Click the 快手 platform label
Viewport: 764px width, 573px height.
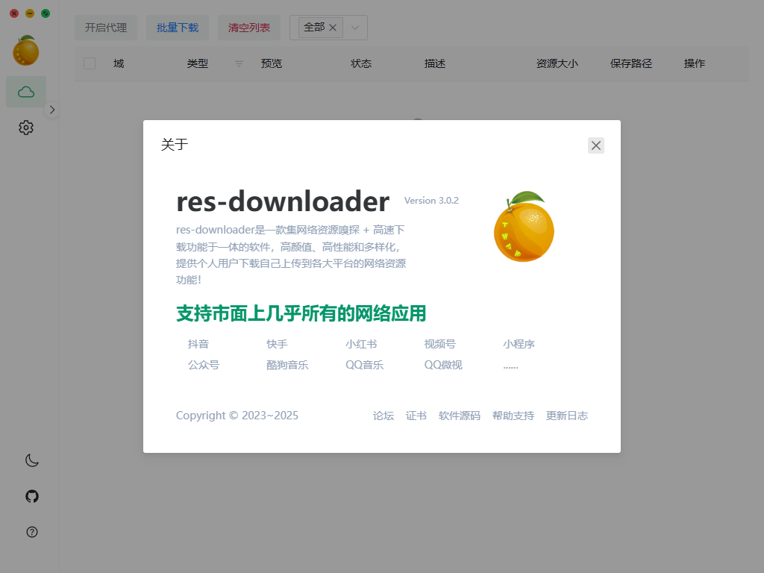[278, 344]
